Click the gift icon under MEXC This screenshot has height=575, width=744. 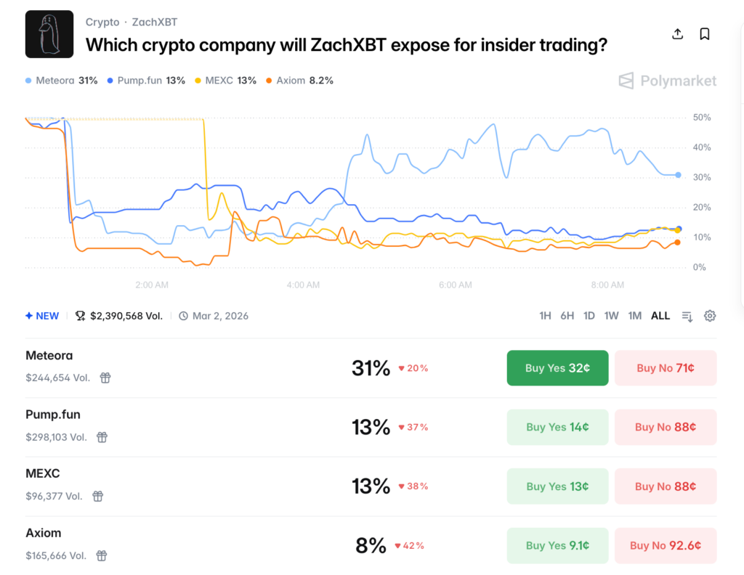(97, 496)
